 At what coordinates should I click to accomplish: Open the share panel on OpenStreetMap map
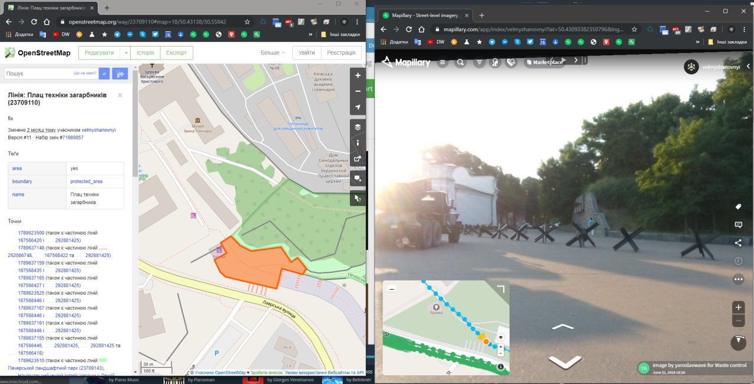[358, 158]
